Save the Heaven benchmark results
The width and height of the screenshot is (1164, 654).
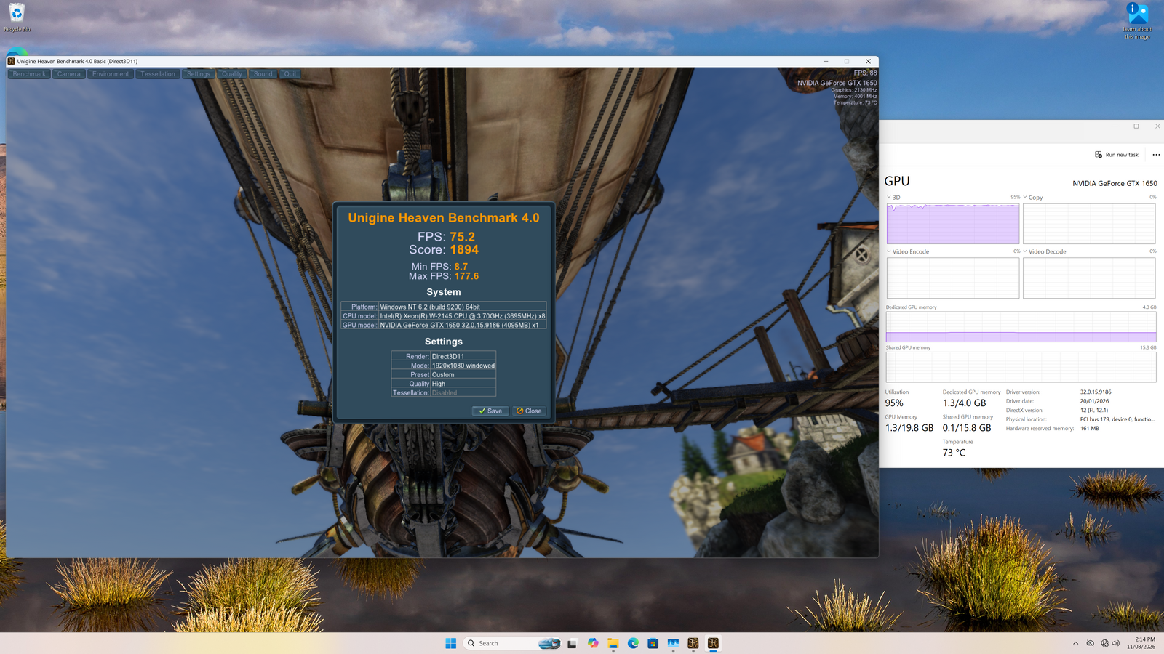[490, 411]
